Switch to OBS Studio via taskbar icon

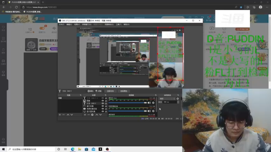pyautogui.click(x=107, y=149)
